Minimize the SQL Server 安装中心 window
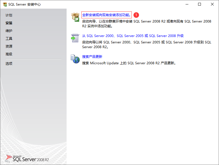Viewport: 219px width, 165px height. 187,4
